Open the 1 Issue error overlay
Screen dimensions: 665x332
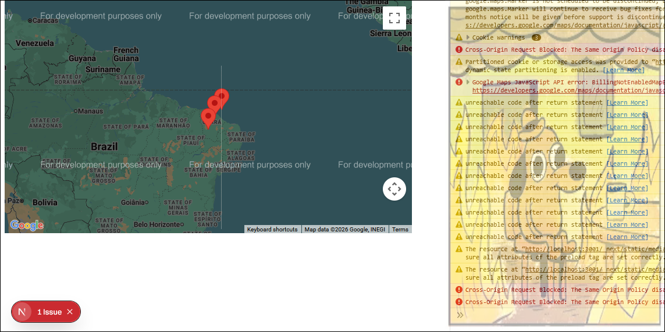49,312
